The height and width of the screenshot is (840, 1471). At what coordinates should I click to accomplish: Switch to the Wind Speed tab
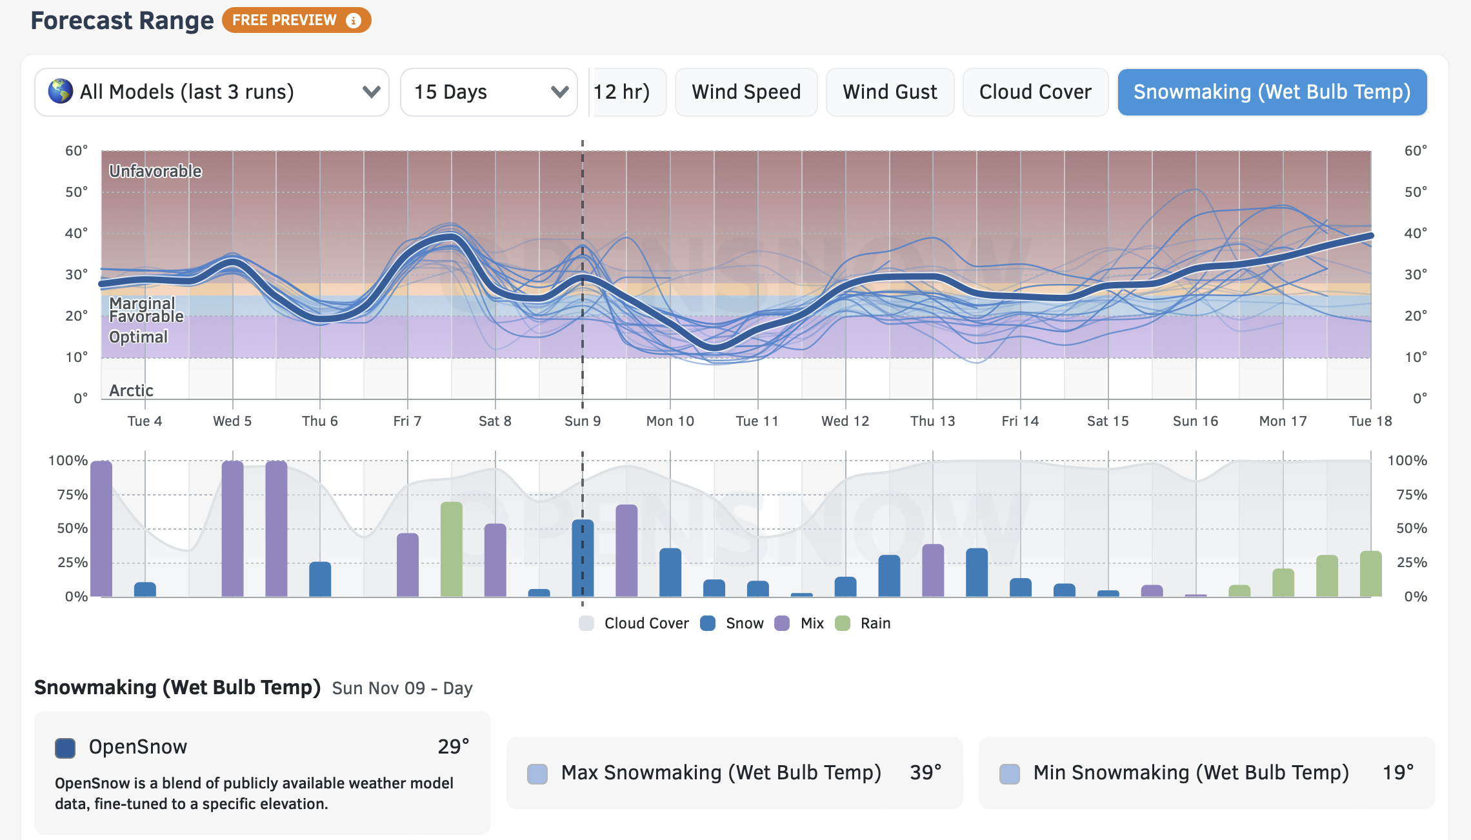(746, 92)
